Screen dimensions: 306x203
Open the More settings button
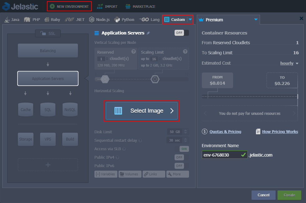[x=178, y=174]
